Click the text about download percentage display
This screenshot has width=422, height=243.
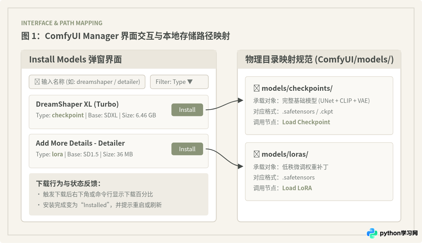click(98, 194)
